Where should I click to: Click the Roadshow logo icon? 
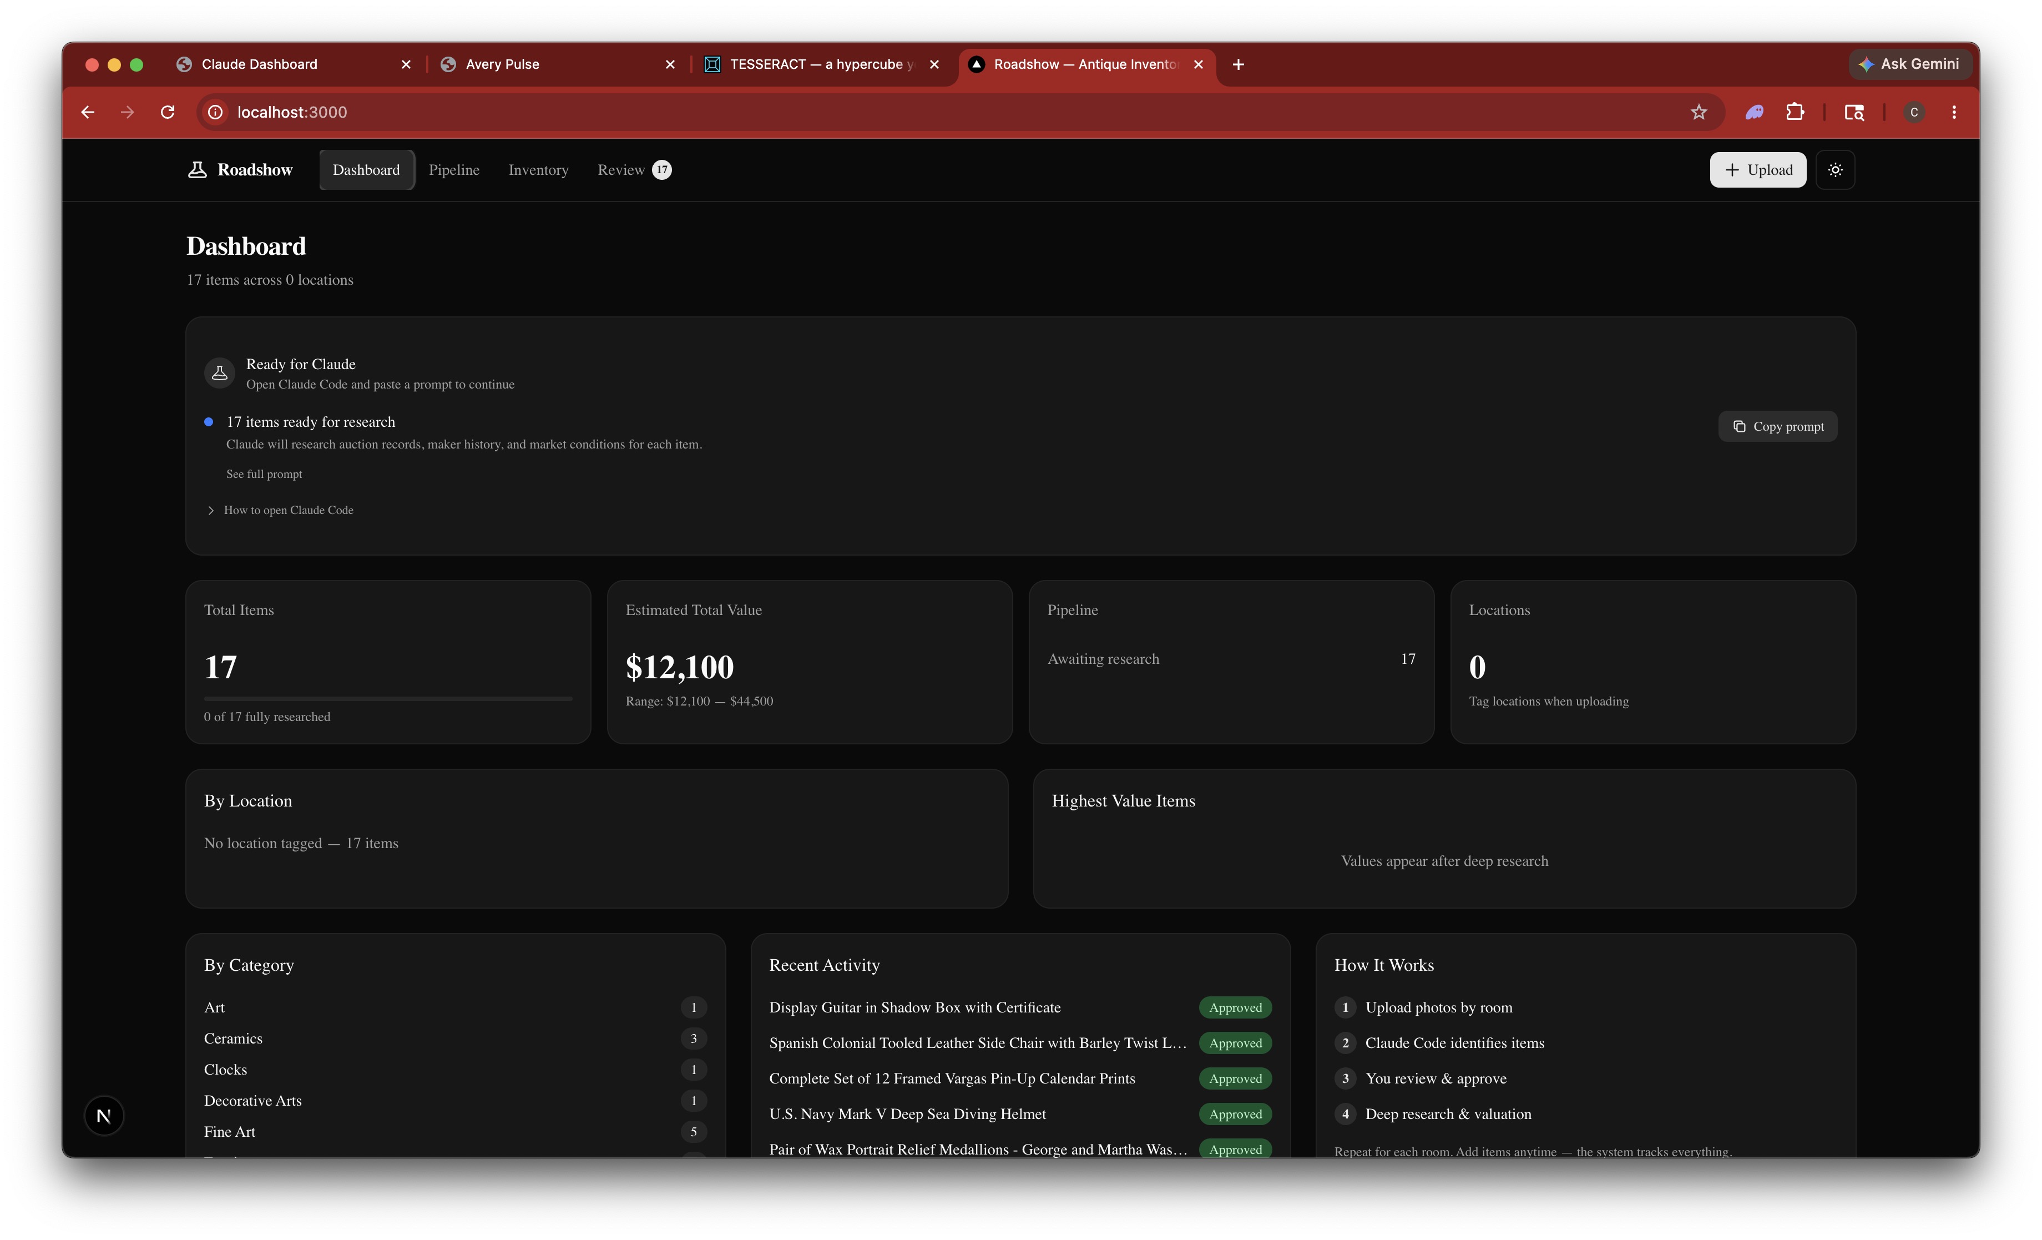[197, 170]
